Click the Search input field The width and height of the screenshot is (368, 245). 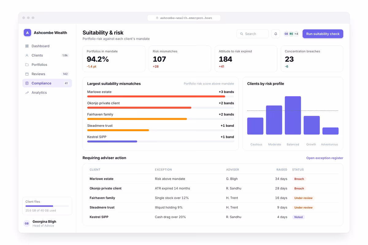click(x=253, y=34)
